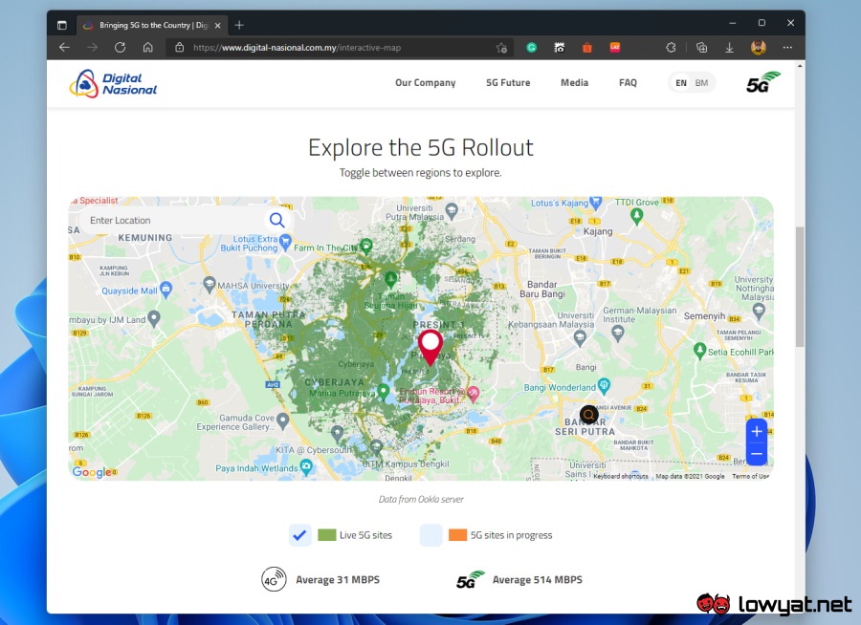Select the Bringing 5G to the Country tab
The image size is (861, 625).
click(148, 25)
